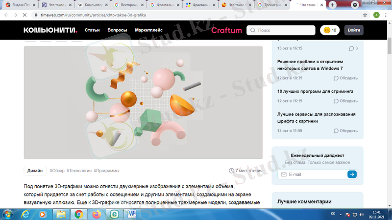The height and width of the screenshot is (220, 392).
Task: Open a new browser tab
Action: (x=333, y=5)
